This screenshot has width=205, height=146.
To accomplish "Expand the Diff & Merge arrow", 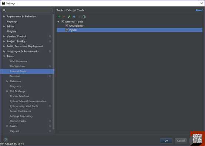I will point(7,91).
